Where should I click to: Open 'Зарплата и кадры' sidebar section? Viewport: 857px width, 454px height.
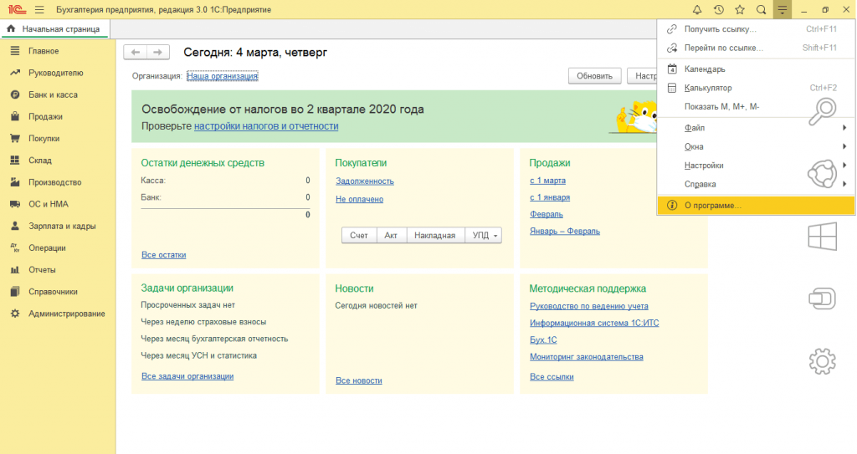[x=62, y=226]
